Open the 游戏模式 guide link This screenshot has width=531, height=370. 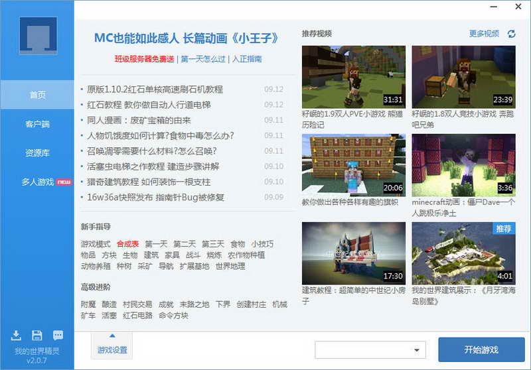click(96, 244)
